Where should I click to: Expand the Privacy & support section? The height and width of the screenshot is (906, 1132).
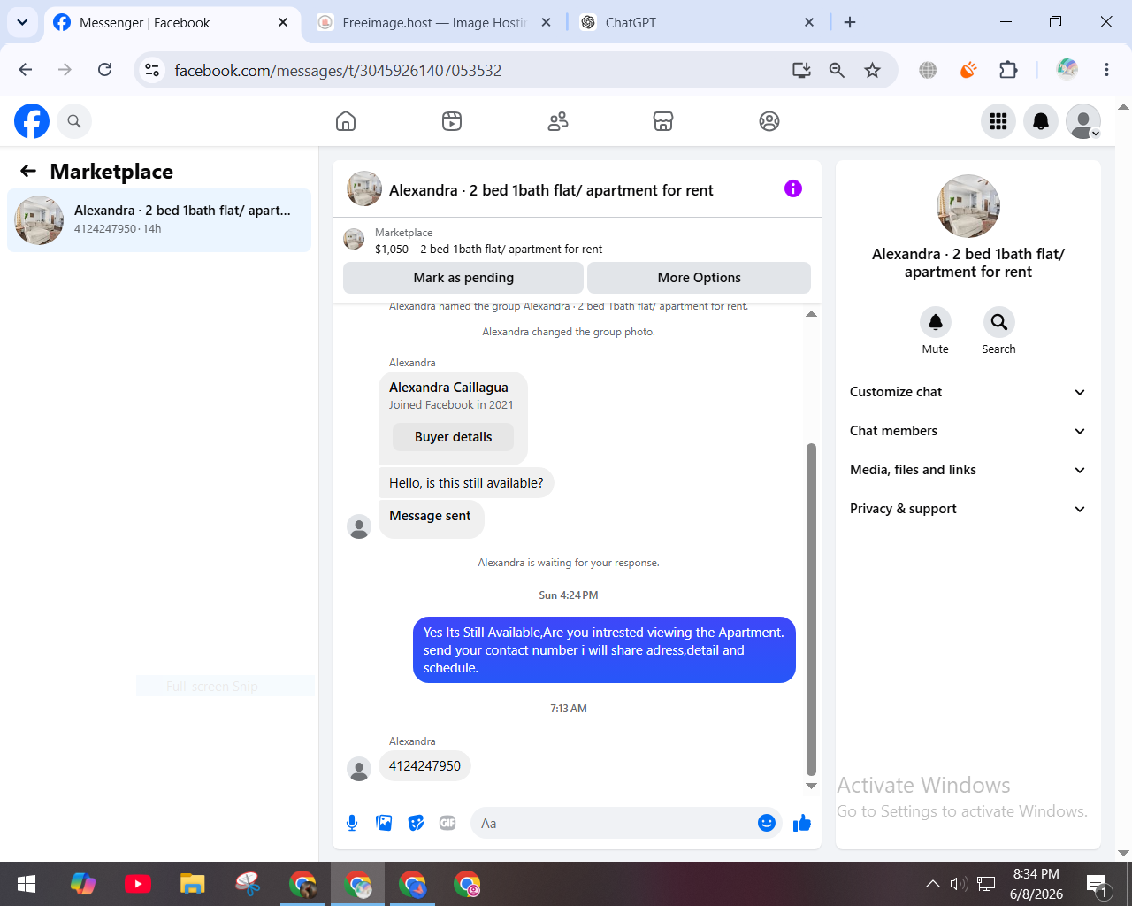(968, 509)
